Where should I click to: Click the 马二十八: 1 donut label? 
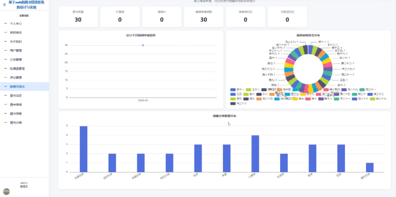click(x=292, y=41)
